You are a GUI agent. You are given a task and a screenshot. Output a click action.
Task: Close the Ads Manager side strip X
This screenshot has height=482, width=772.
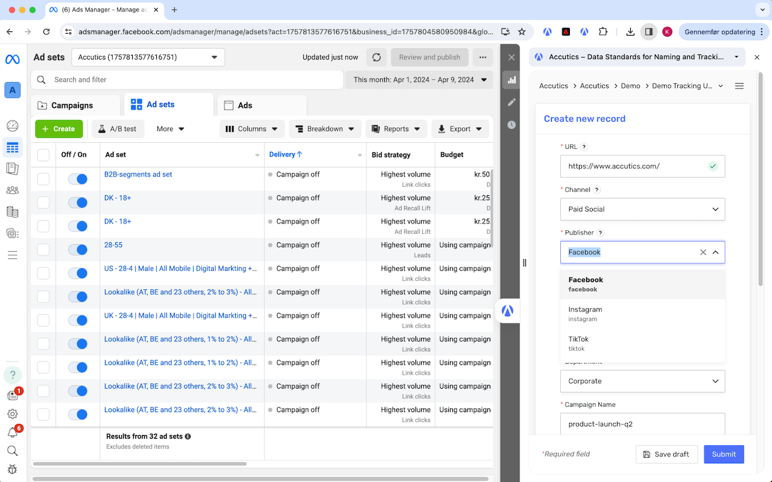tap(511, 57)
